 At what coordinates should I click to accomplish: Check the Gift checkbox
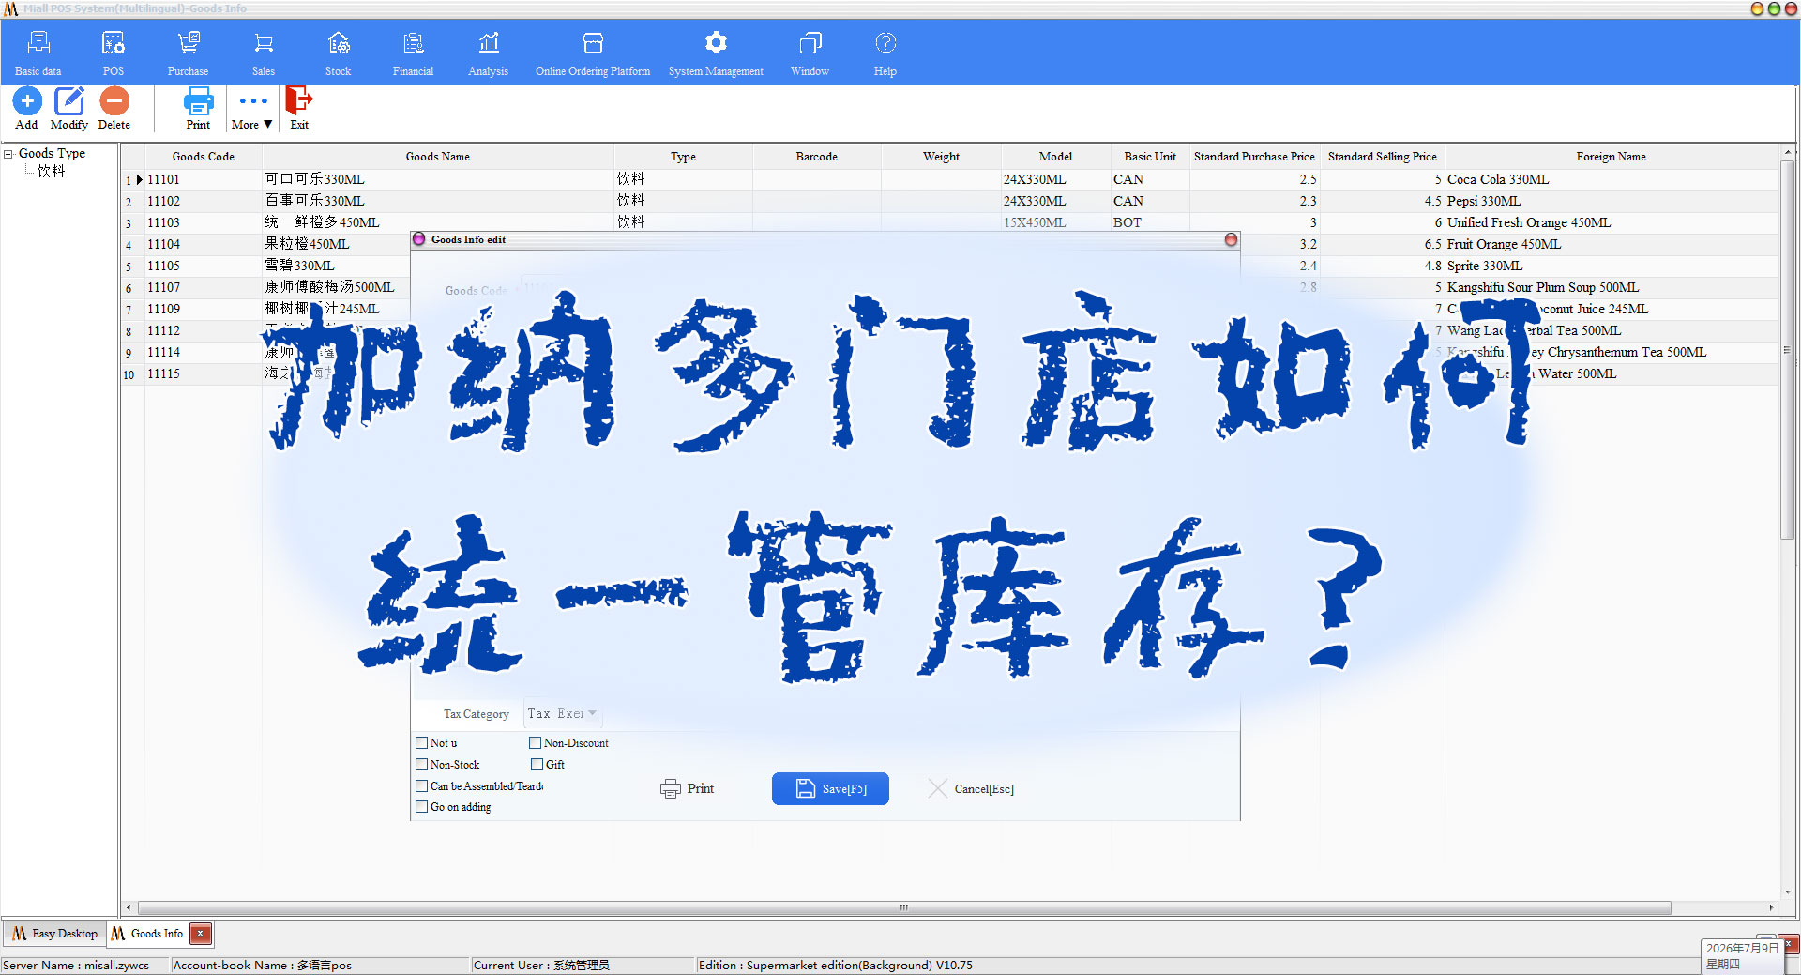(x=537, y=765)
